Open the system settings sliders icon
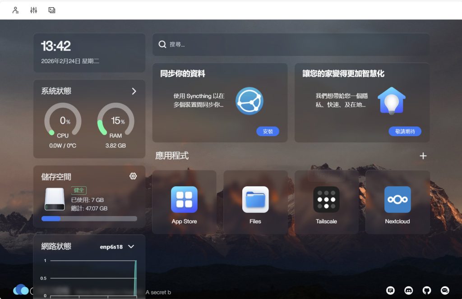 34,10
